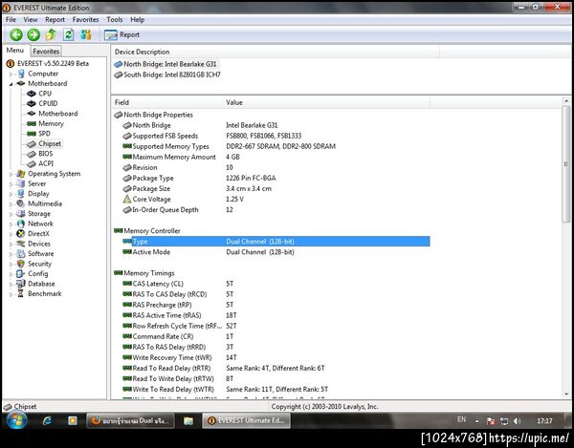Click the Field column header

click(166, 102)
